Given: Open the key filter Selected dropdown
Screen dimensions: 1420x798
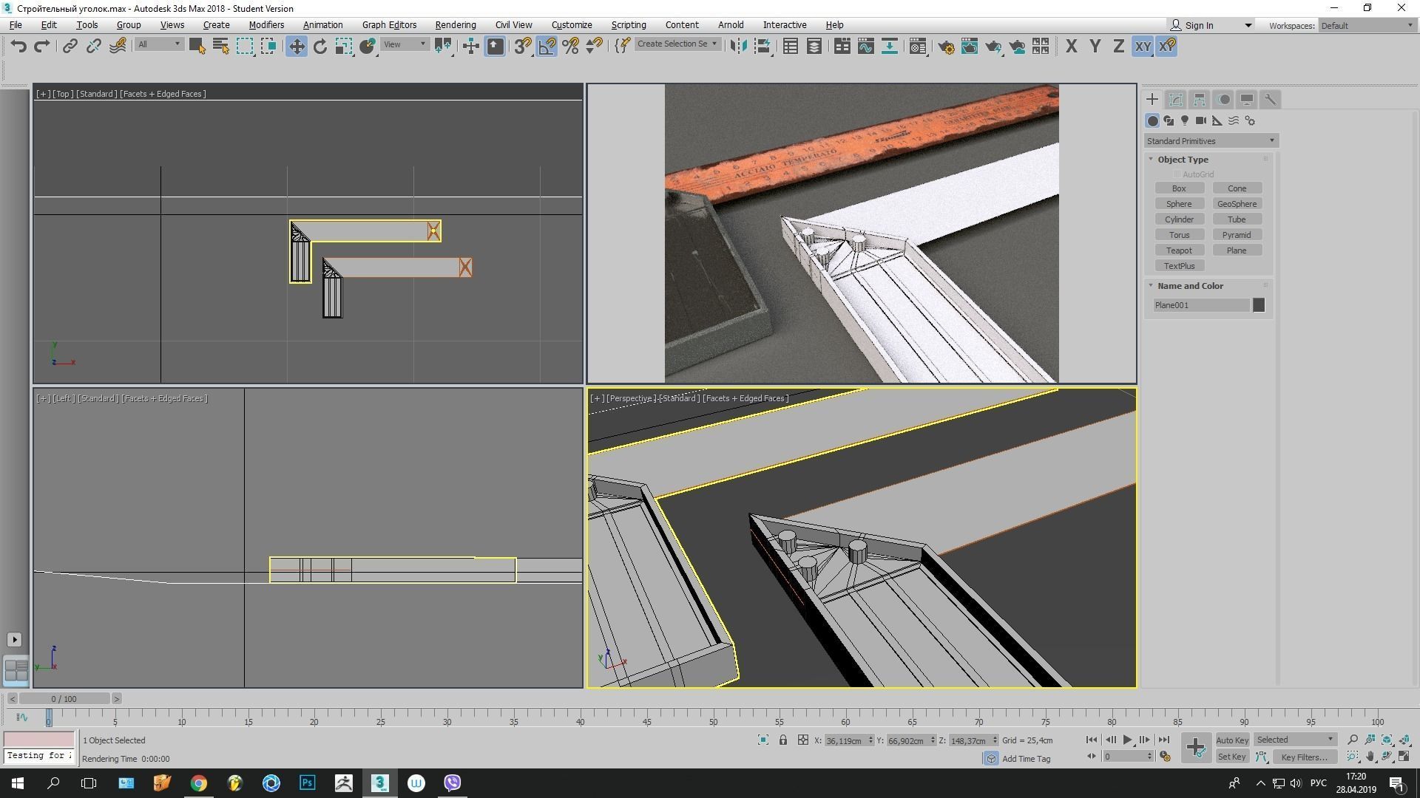Looking at the screenshot, I should 1294,740.
